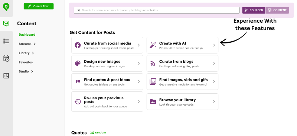Screen dimensions: 297x136
Task: Click the history clock icon for previous posts
Action: click(78, 102)
